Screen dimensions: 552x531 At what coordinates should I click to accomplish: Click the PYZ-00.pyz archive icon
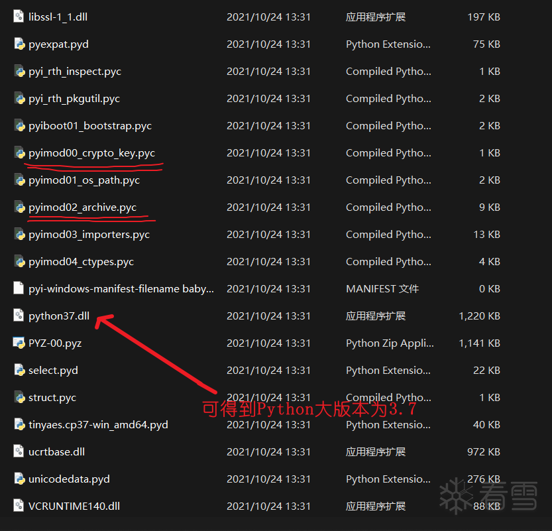(x=19, y=343)
